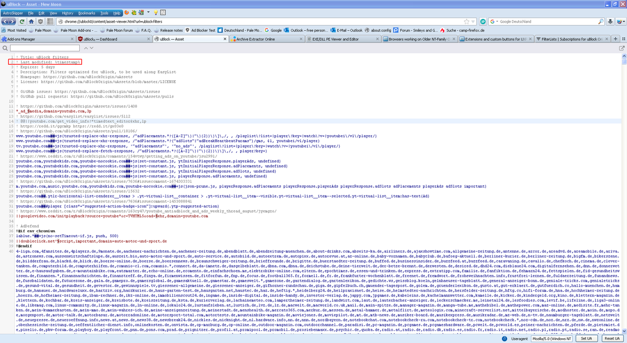The image size is (627, 343).
Task: Open asset in new window icon
Action: click(622, 48)
